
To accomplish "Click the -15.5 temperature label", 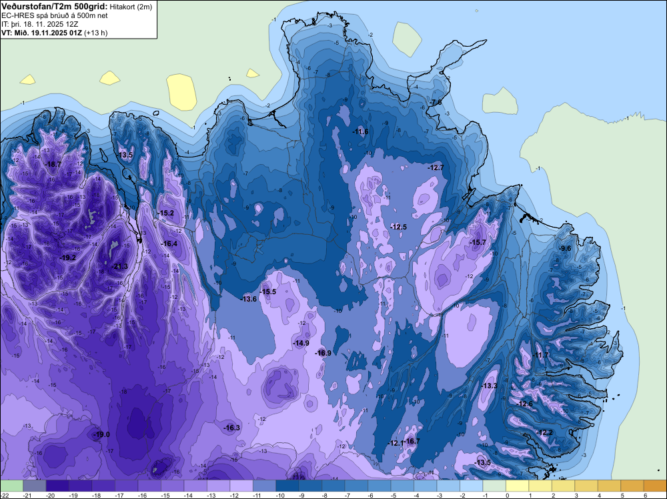I will [268, 292].
